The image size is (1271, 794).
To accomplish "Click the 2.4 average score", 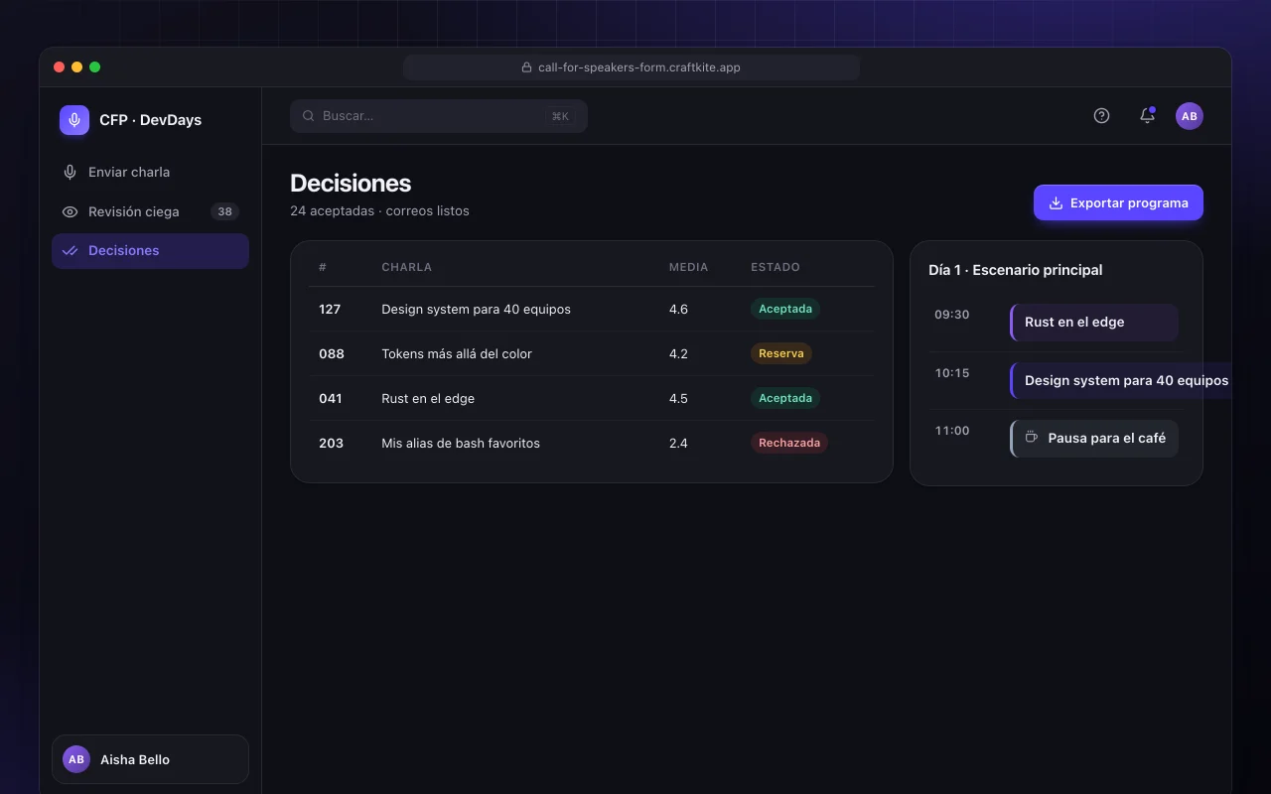I will 678,443.
